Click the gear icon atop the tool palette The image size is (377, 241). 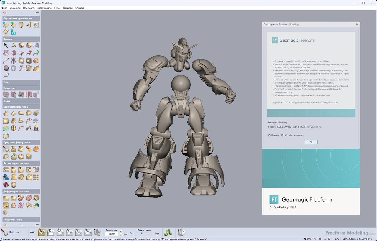click(x=5, y=13)
